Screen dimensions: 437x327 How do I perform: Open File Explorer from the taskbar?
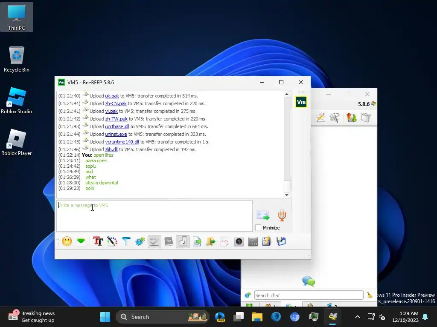click(x=257, y=317)
